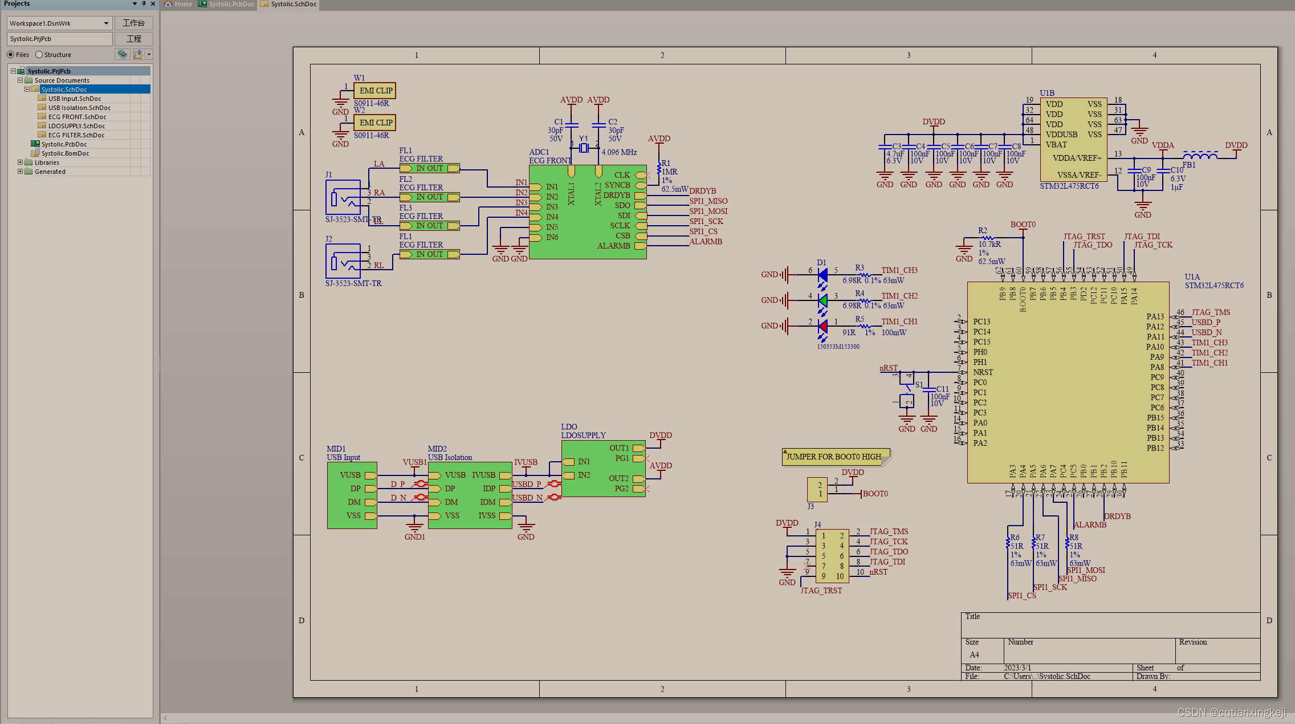Image resolution: width=1295 pixels, height=724 pixels.
Task: Expand the Generated folder
Action: point(20,171)
